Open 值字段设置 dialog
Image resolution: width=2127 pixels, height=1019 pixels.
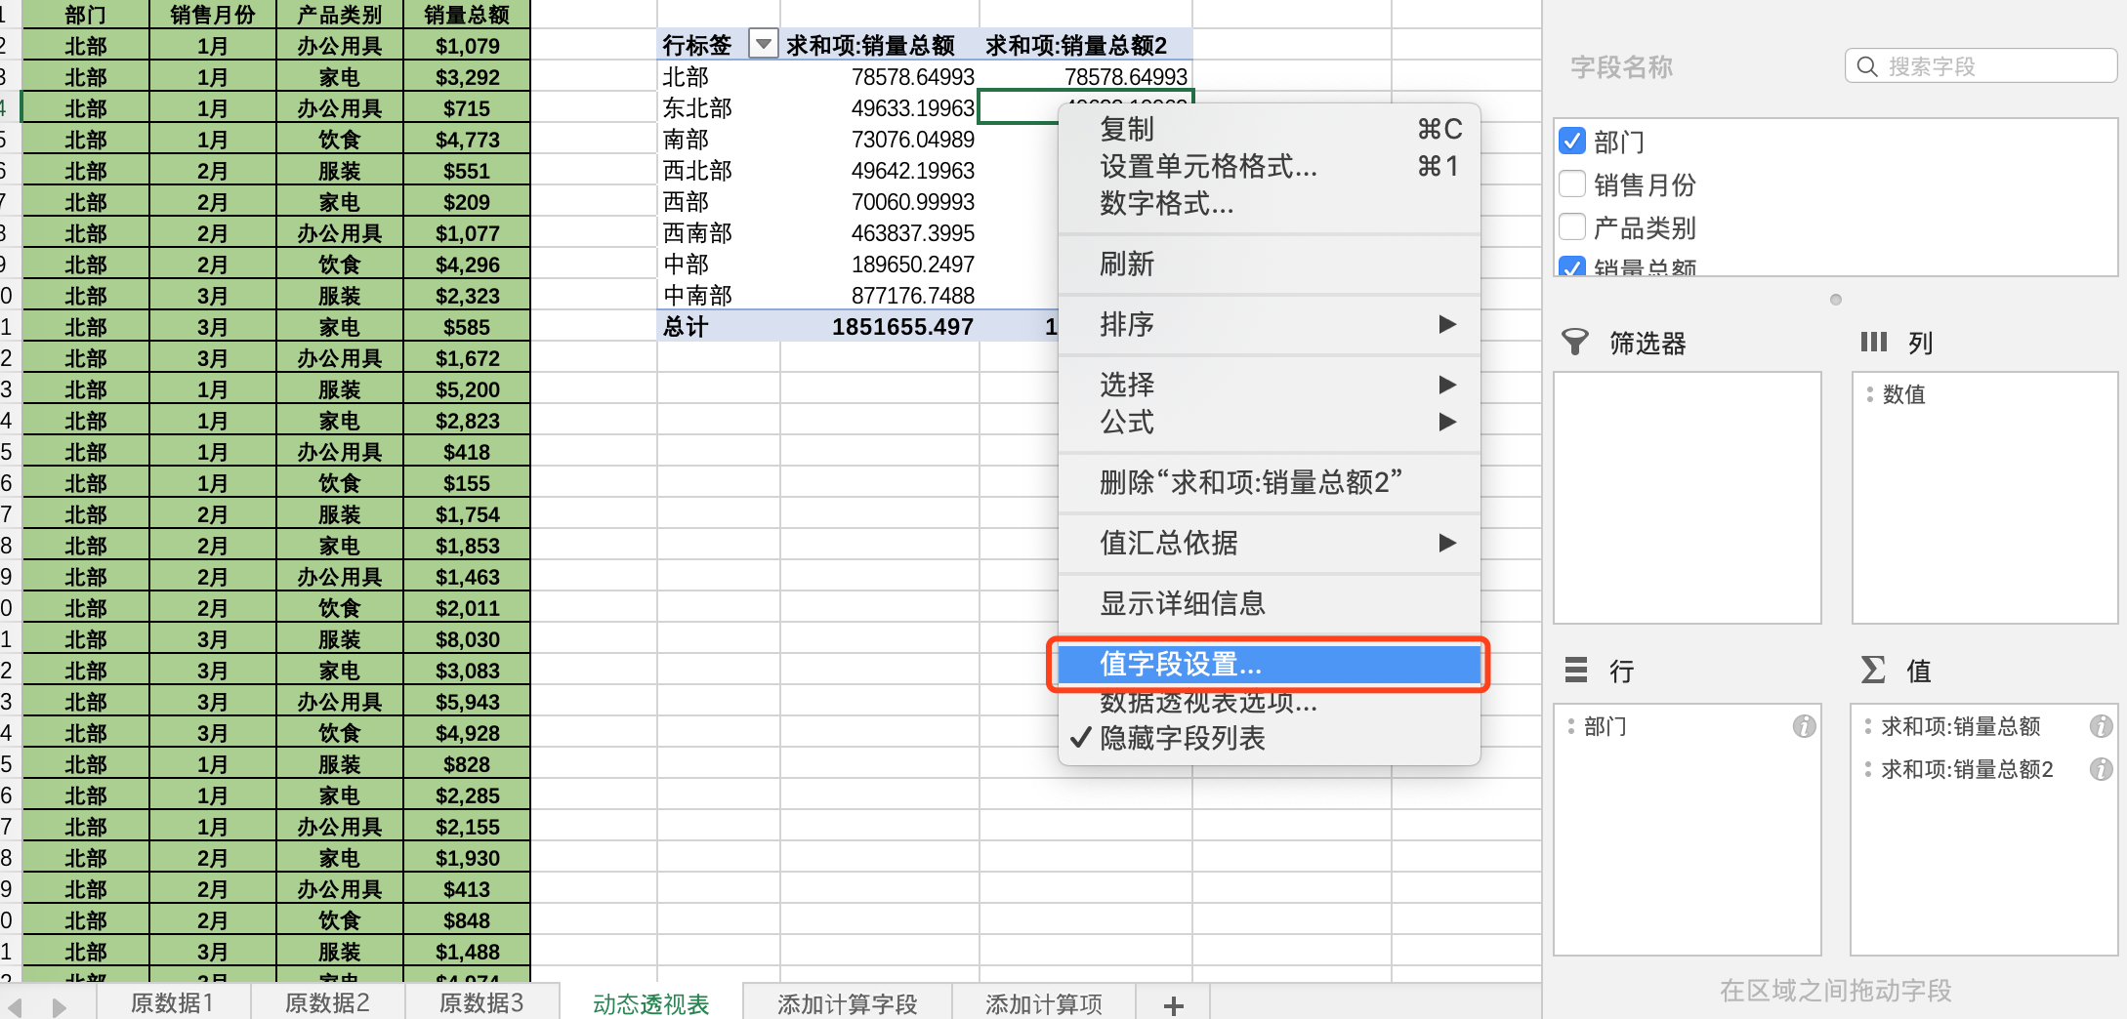coord(1270,665)
